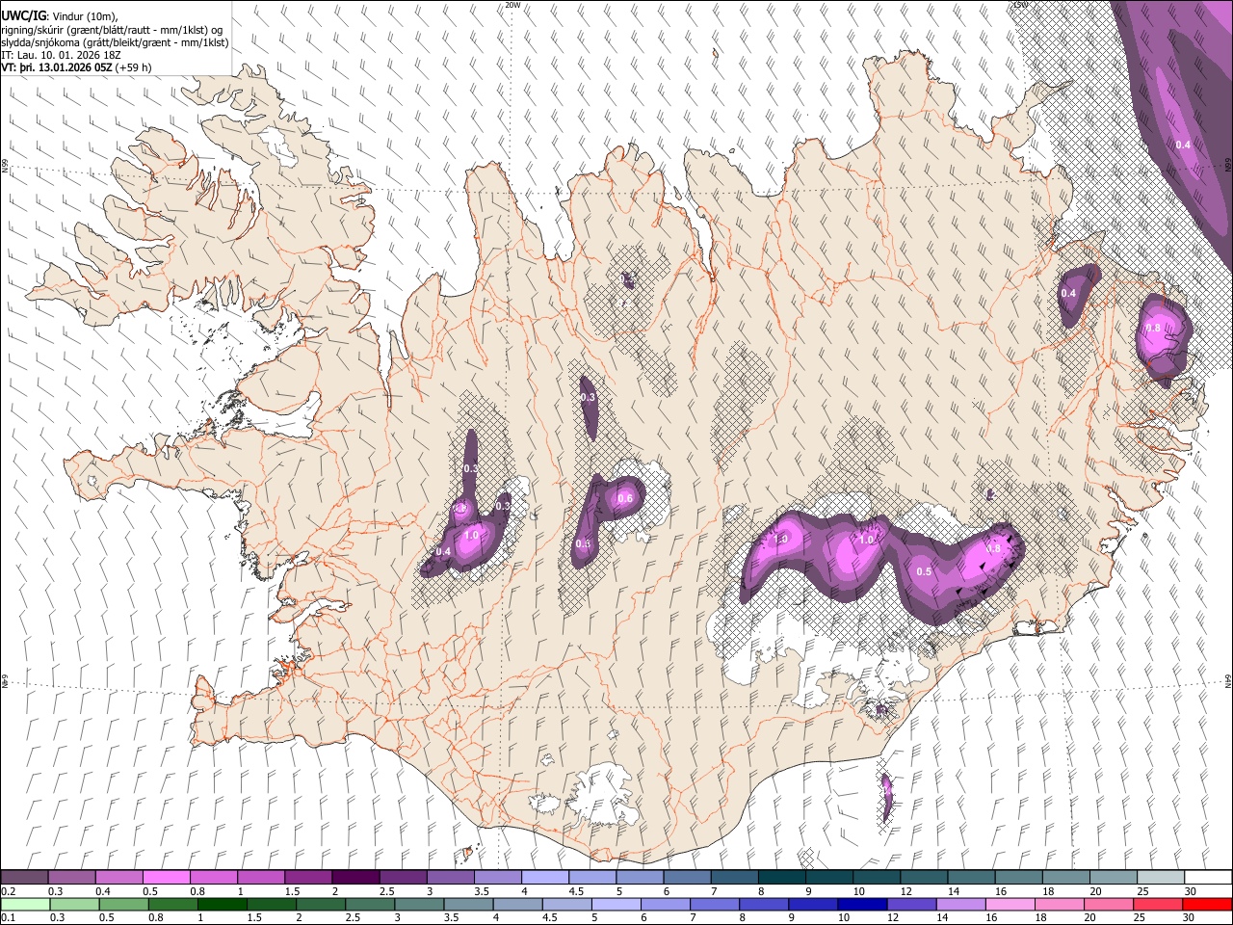Click the top-row legend swatch between 25 and 30
Image resolution: width=1233 pixels, height=925 pixels.
(1160, 878)
